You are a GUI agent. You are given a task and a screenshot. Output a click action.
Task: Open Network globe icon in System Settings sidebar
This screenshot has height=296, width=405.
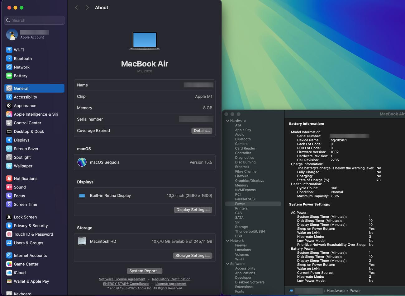click(x=9, y=67)
